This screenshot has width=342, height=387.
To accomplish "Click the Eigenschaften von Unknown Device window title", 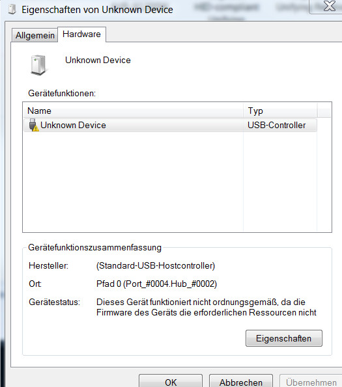I will pyautogui.click(x=97, y=10).
